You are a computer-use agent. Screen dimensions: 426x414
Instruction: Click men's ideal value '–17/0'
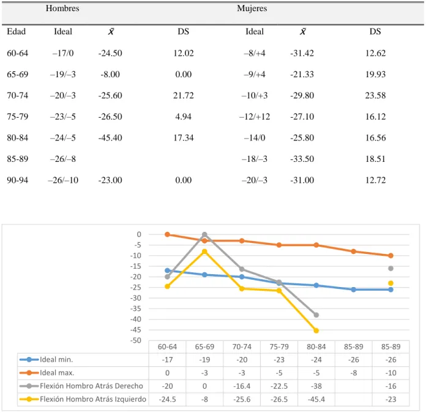pyautogui.click(x=63, y=53)
